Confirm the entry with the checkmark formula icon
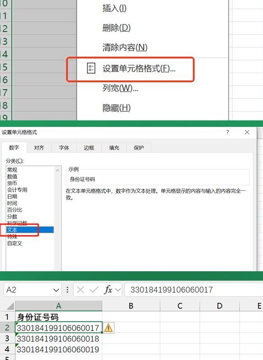 pyautogui.click(x=94, y=290)
